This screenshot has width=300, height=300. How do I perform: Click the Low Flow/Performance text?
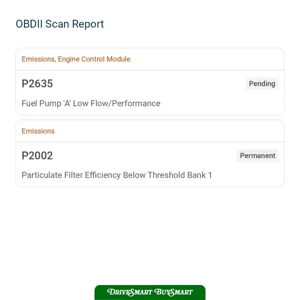pyautogui.click(x=117, y=103)
